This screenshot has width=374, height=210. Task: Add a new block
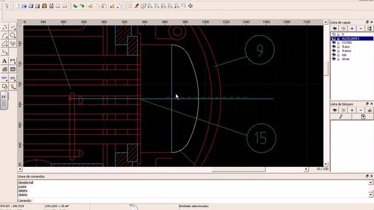(x=352, y=110)
